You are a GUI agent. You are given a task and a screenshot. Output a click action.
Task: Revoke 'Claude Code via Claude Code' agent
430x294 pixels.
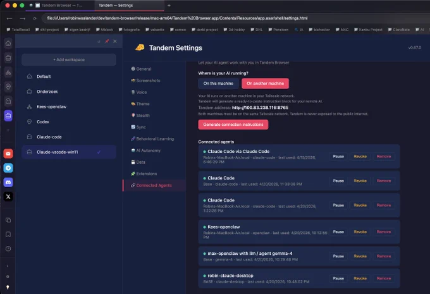360,156
